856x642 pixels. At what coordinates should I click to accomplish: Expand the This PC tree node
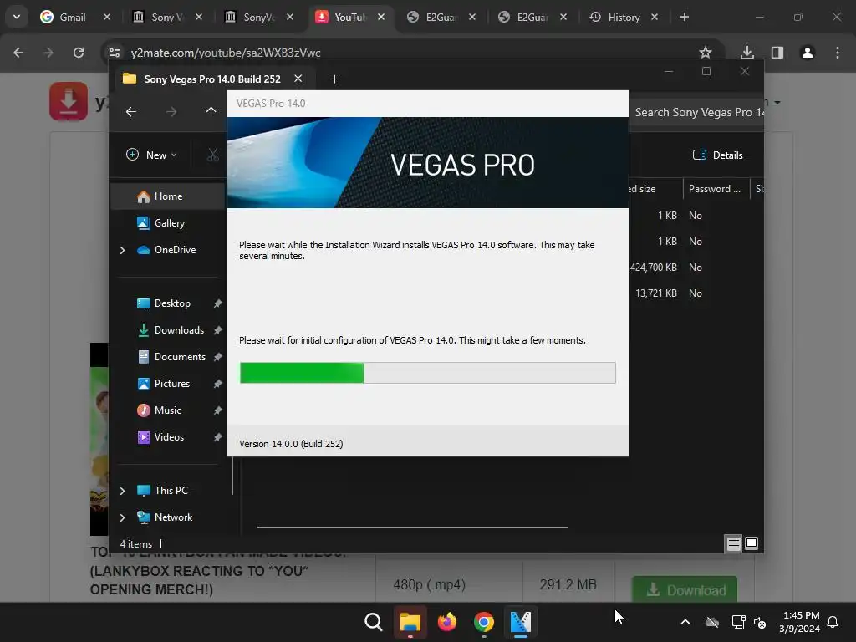click(122, 491)
